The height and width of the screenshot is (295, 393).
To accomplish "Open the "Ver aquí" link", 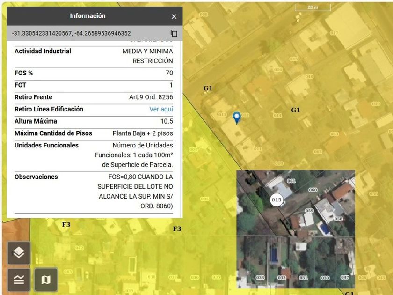I will click(161, 109).
